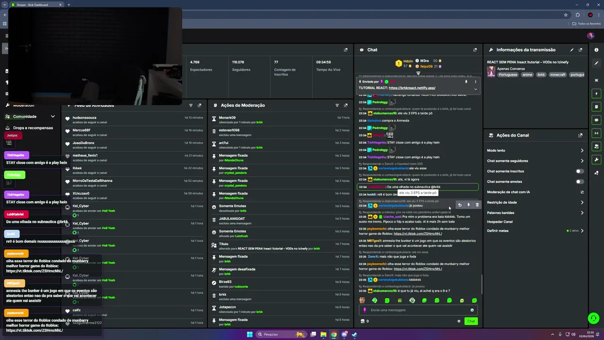Send message with green Chat button
The width and height of the screenshot is (604, 340).
click(x=471, y=321)
